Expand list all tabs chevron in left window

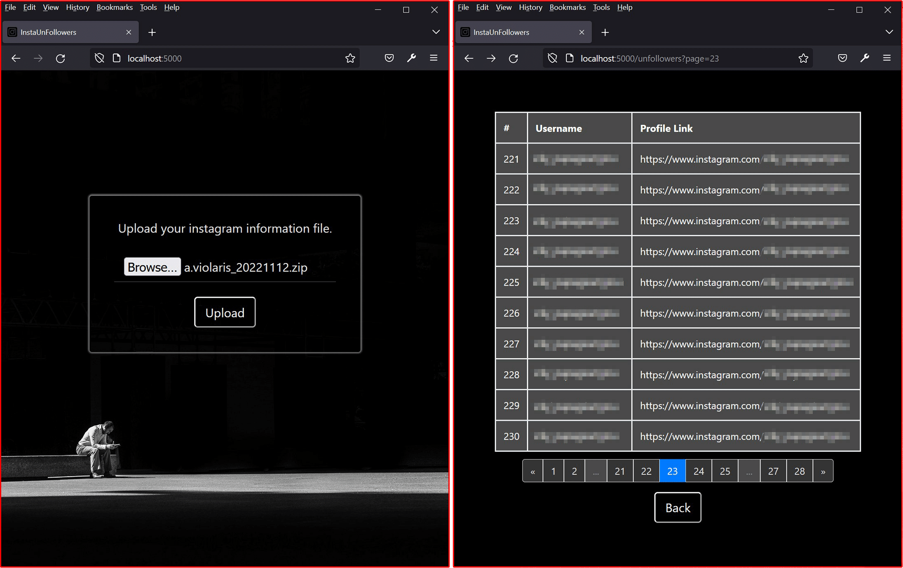pyautogui.click(x=436, y=32)
